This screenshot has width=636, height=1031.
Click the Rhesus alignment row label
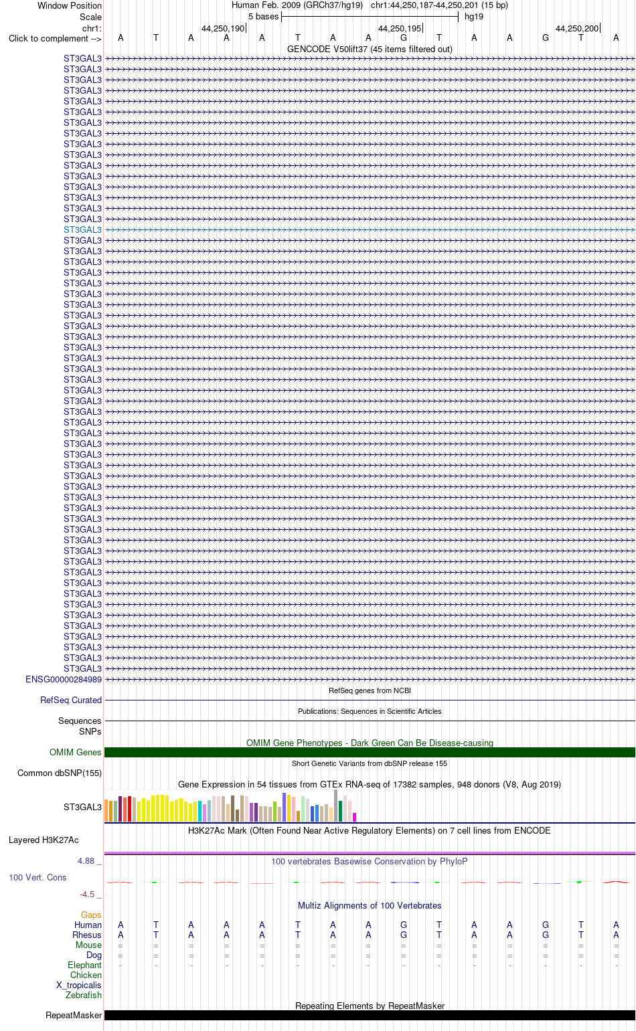coord(87,935)
